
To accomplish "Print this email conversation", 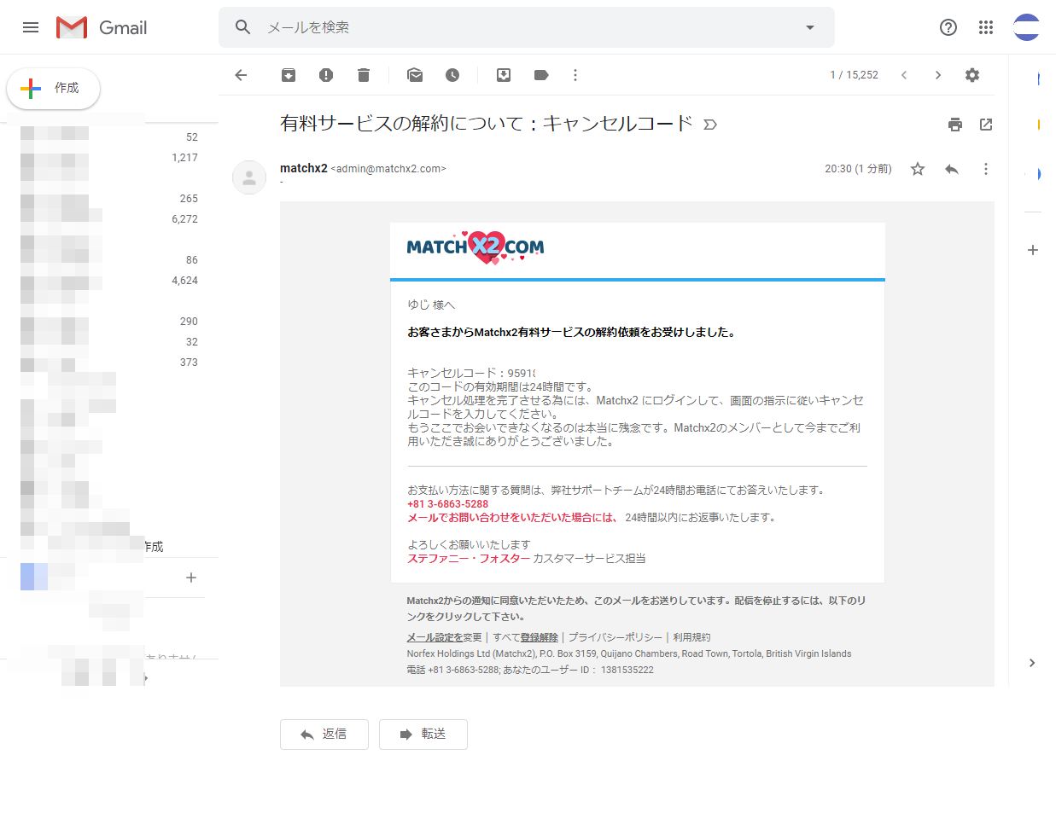I will [x=955, y=125].
